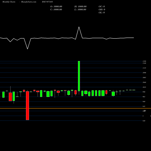
Task: Click the 'OL: 0' readout
Action: click(102, 13)
